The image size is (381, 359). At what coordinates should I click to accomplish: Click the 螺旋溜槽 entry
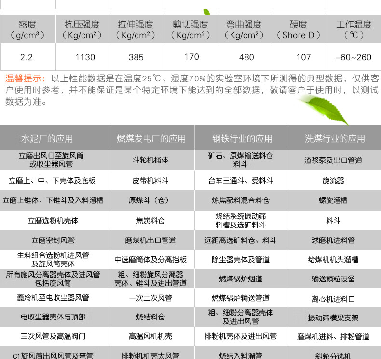click(x=333, y=200)
